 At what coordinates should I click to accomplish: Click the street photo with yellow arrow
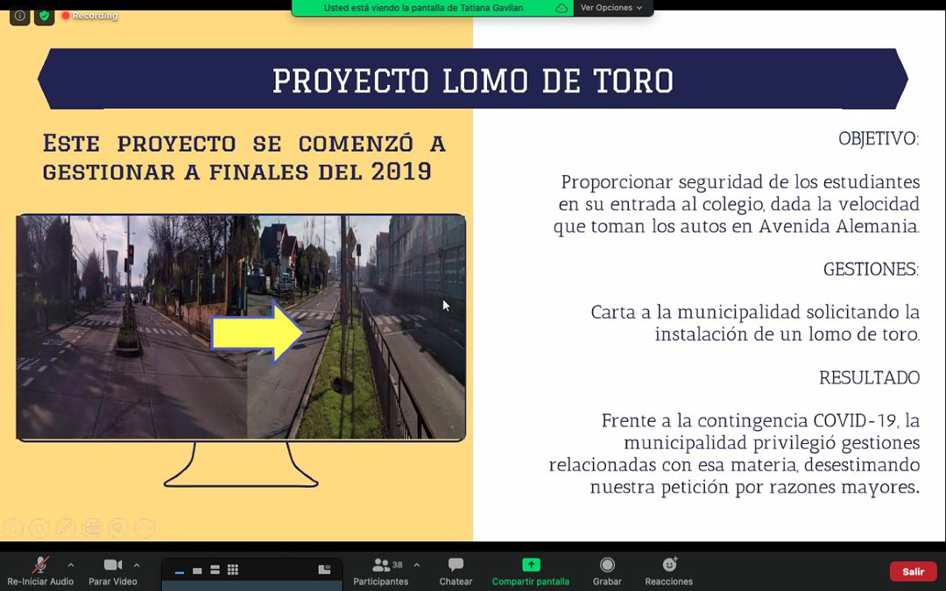tap(241, 327)
